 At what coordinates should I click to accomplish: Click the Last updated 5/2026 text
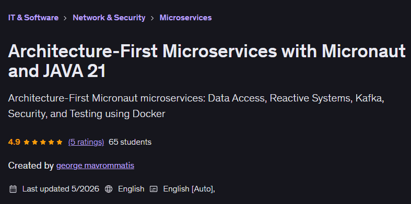pos(61,189)
